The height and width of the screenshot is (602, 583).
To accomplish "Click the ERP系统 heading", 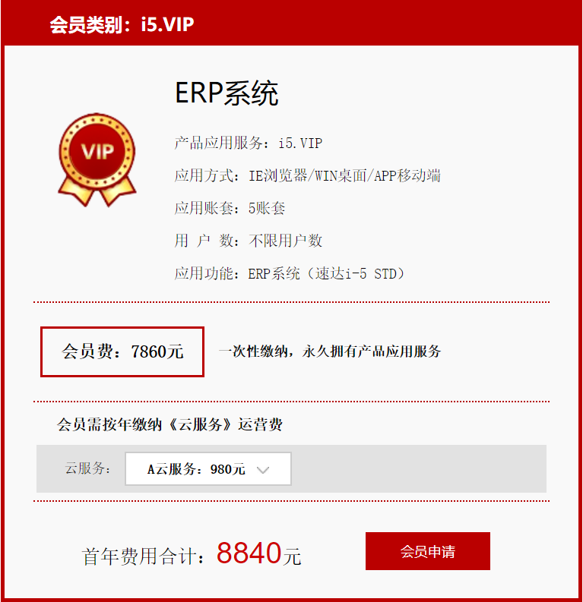I will [227, 93].
